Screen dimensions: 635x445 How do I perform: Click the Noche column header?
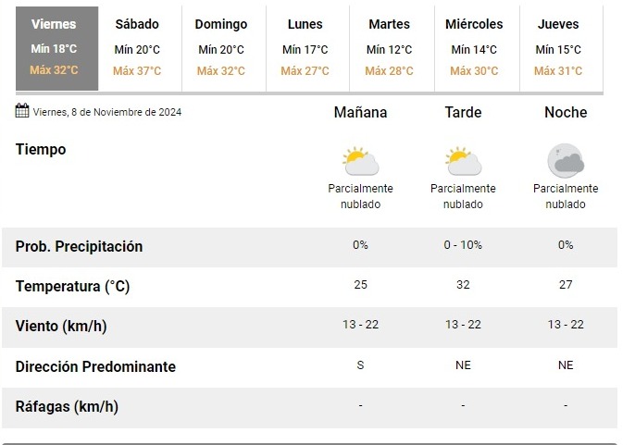566,113
